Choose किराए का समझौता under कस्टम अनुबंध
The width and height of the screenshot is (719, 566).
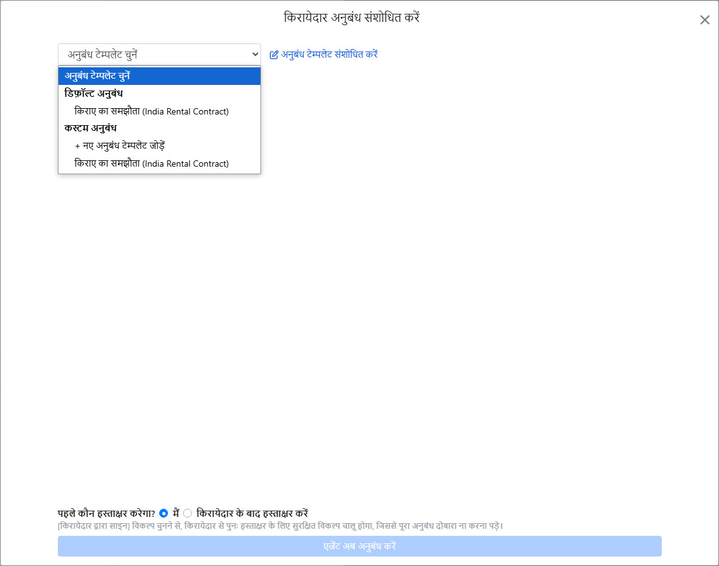(x=159, y=164)
